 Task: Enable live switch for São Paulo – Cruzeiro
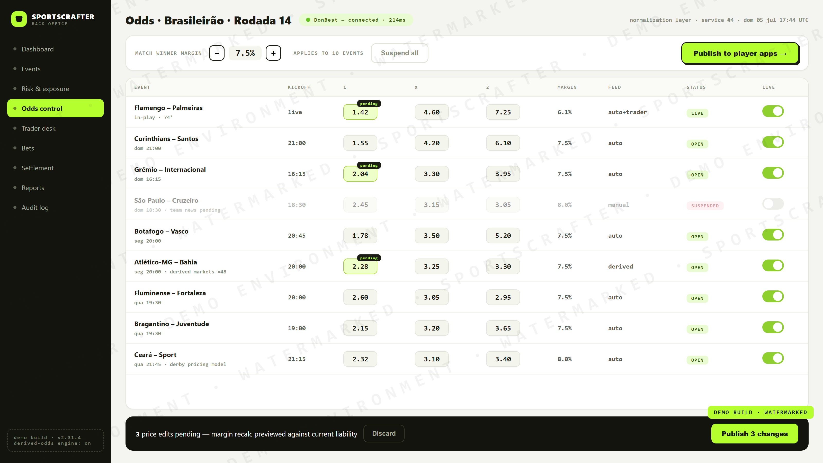click(x=773, y=203)
